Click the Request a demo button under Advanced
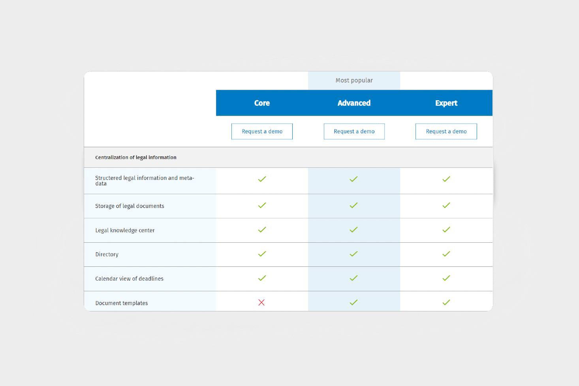This screenshot has width=579, height=386. tap(354, 131)
